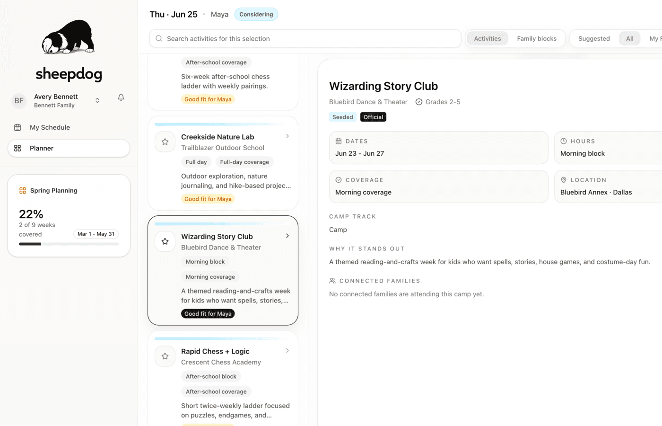Click the Full-day coverage tag
The width and height of the screenshot is (662, 426).
click(244, 162)
